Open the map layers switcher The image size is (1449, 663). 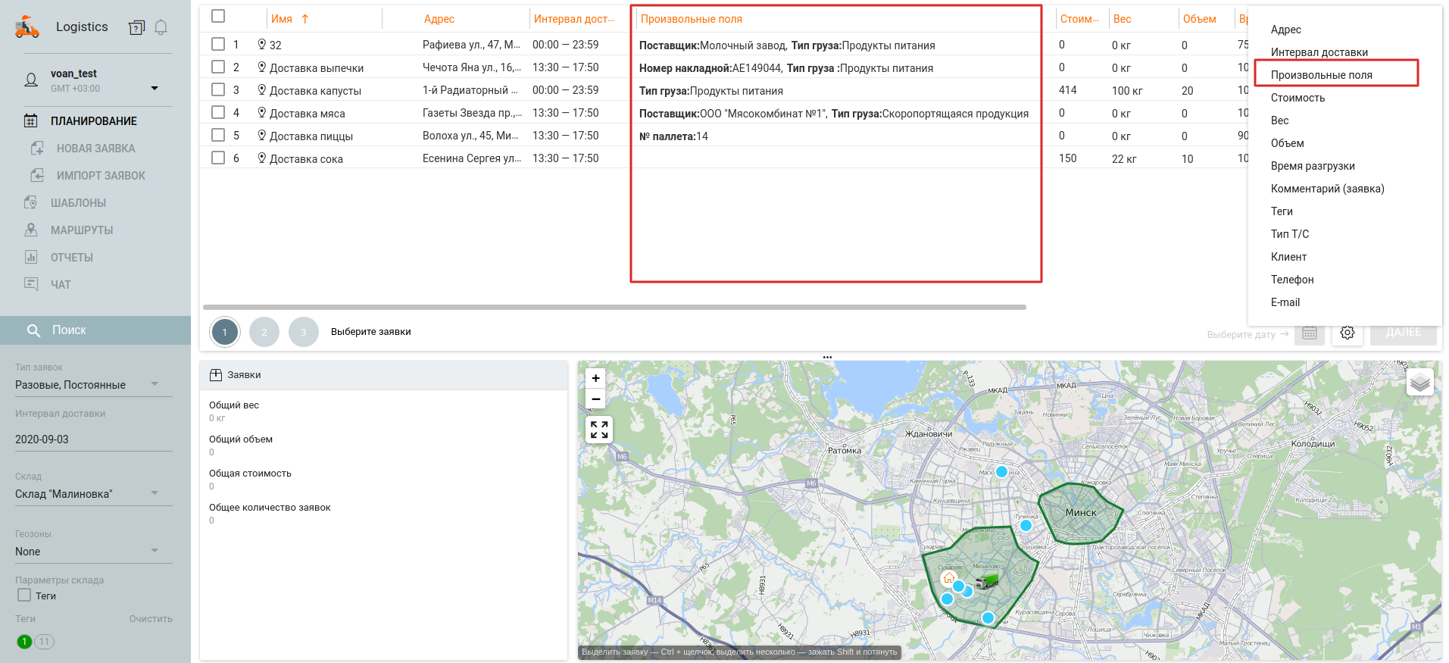tap(1419, 383)
